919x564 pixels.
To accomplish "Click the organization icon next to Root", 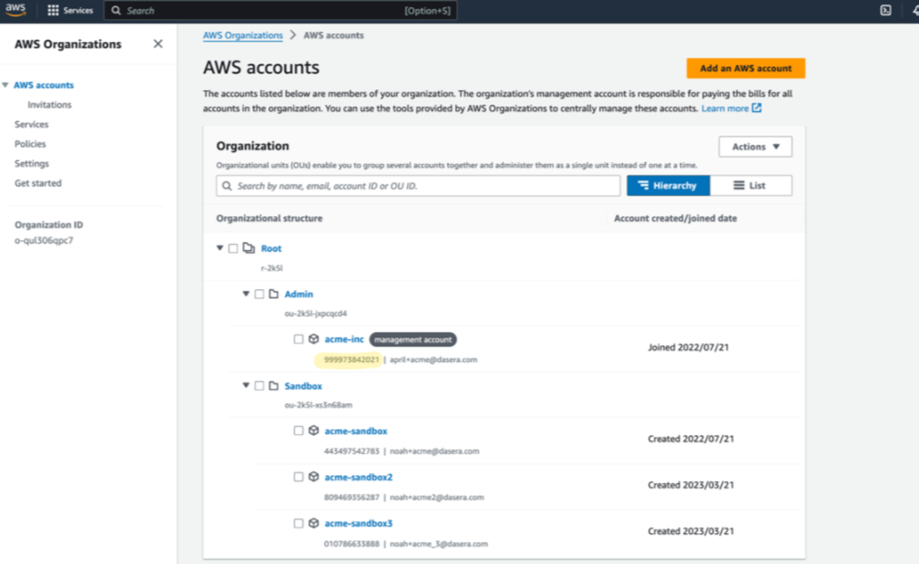I will [249, 247].
